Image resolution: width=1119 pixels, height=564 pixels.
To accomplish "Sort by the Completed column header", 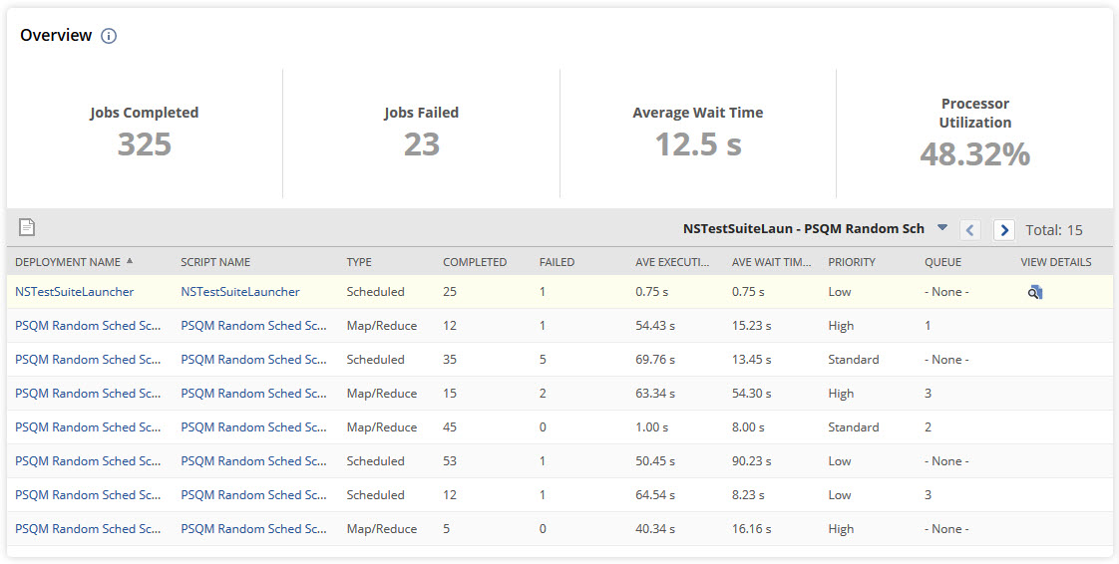I will coord(475,262).
